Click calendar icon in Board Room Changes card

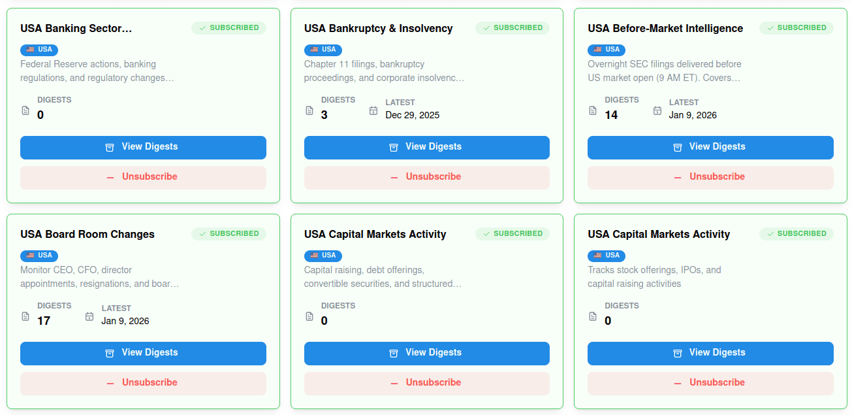89,316
